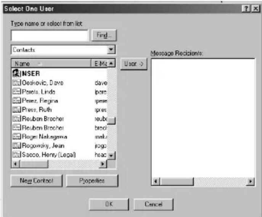Click the contact list vertical scroll thumb

111,121
